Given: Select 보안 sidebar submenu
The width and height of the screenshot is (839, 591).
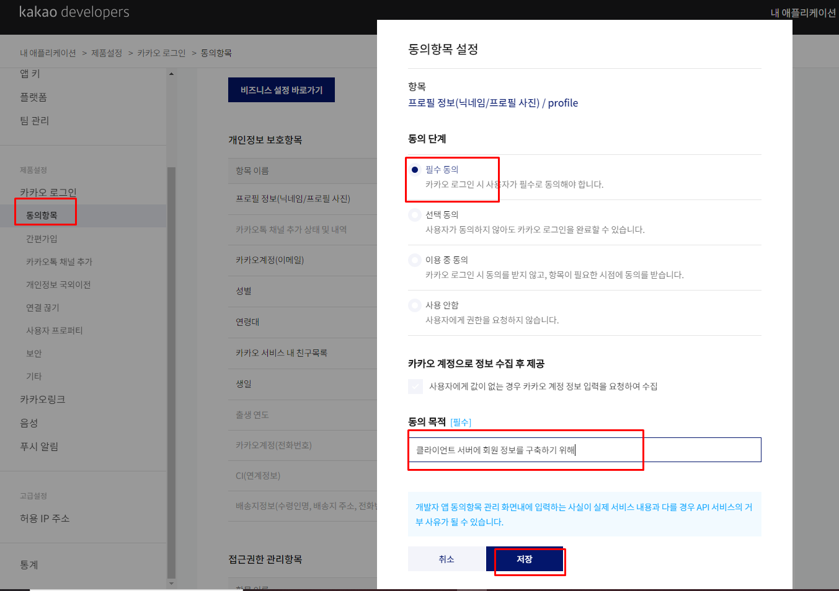Looking at the screenshot, I should pyautogui.click(x=34, y=354).
